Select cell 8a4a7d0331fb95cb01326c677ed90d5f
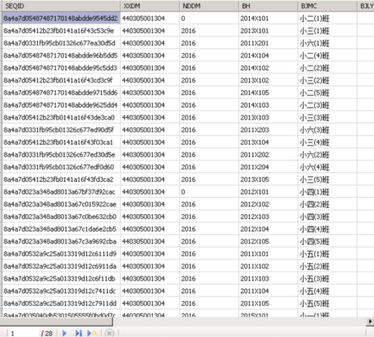The image size is (374, 337). (x=62, y=130)
